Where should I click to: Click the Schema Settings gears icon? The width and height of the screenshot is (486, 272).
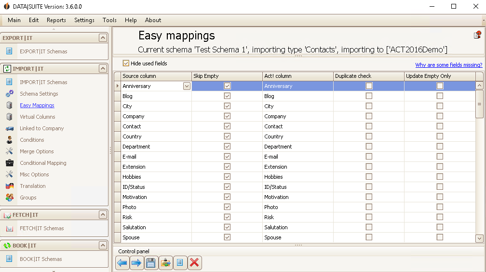[10, 93]
